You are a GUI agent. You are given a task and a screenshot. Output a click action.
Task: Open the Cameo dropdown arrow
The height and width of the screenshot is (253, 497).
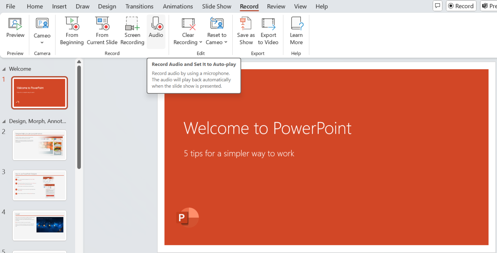click(42, 42)
